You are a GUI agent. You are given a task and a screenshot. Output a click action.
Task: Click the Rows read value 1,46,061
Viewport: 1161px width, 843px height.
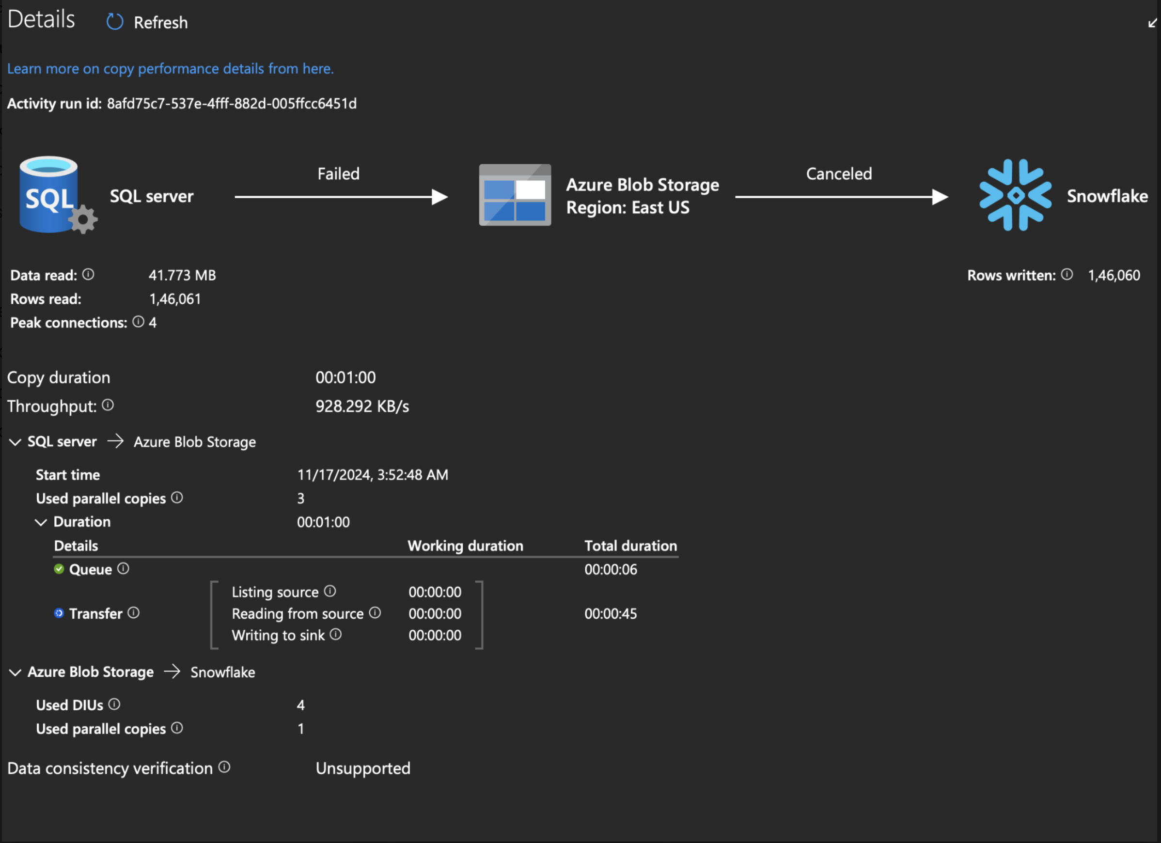point(175,299)
